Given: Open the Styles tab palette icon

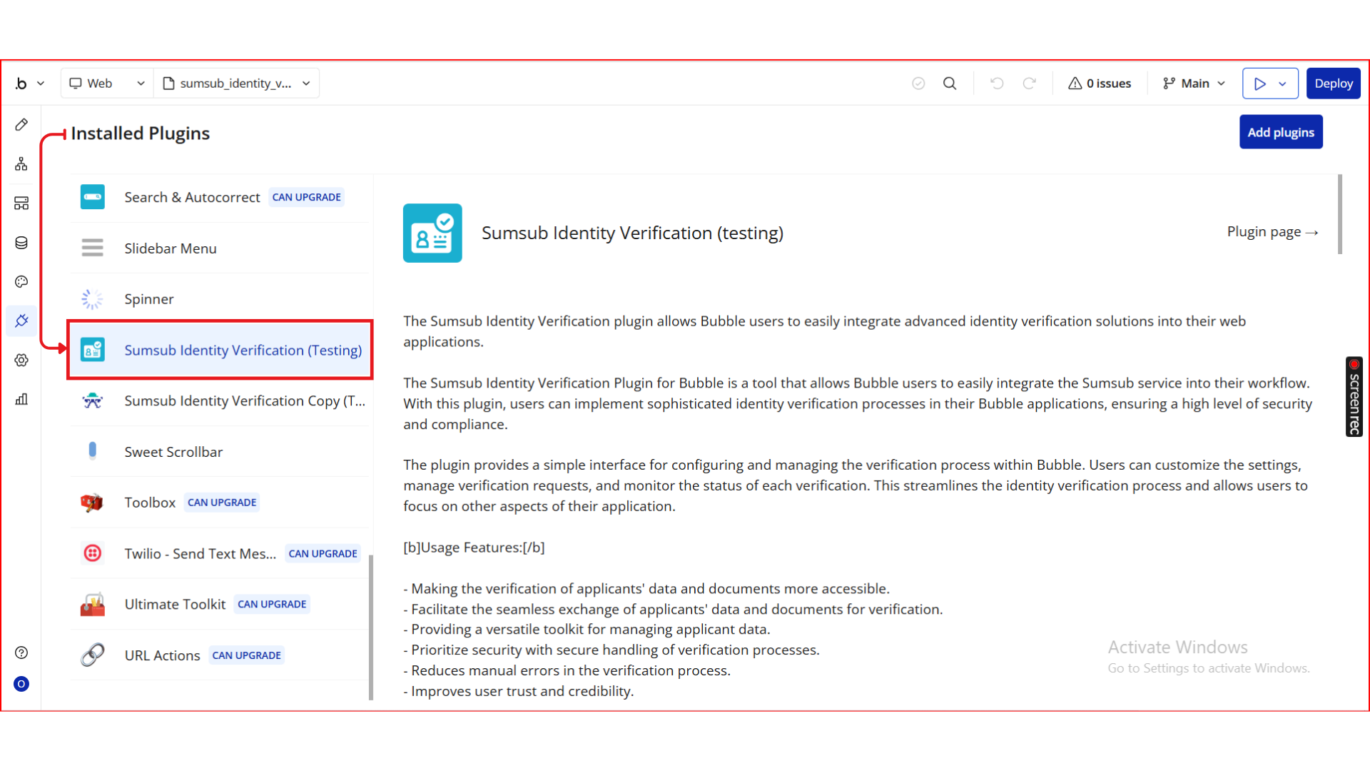Looking at the screenshot, I should pos(21,282).
